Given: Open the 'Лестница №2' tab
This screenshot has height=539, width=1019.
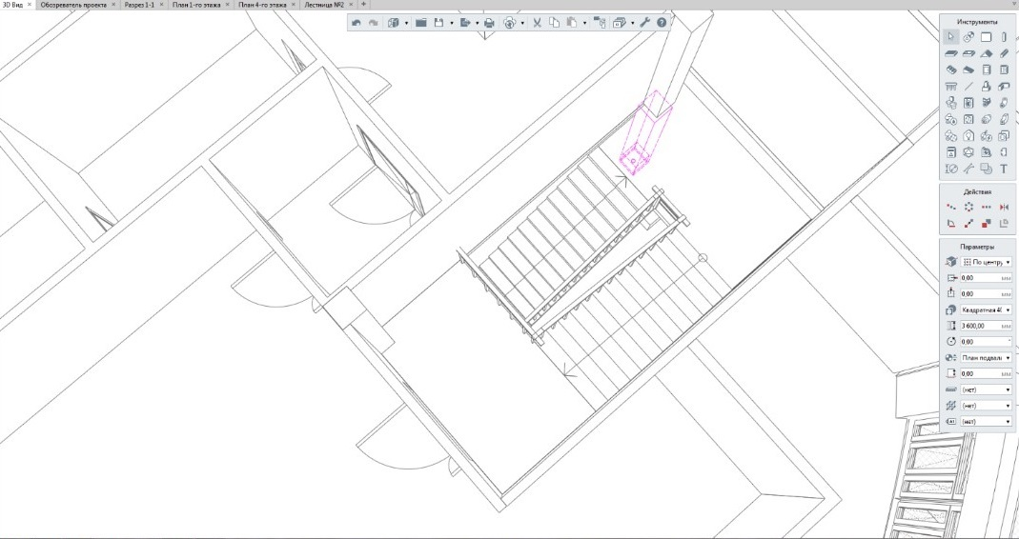Looking at the screenshot, I should click(323, 5).
